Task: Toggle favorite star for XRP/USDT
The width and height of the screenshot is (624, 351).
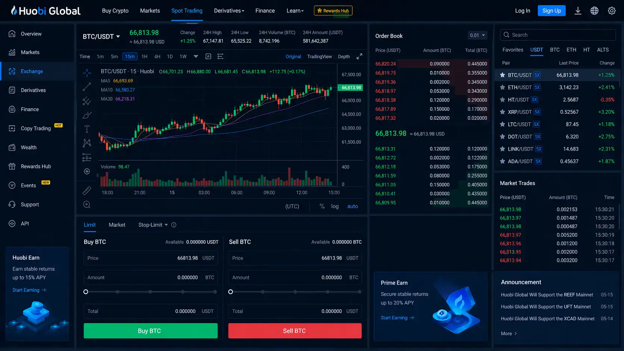Action: 502,112
